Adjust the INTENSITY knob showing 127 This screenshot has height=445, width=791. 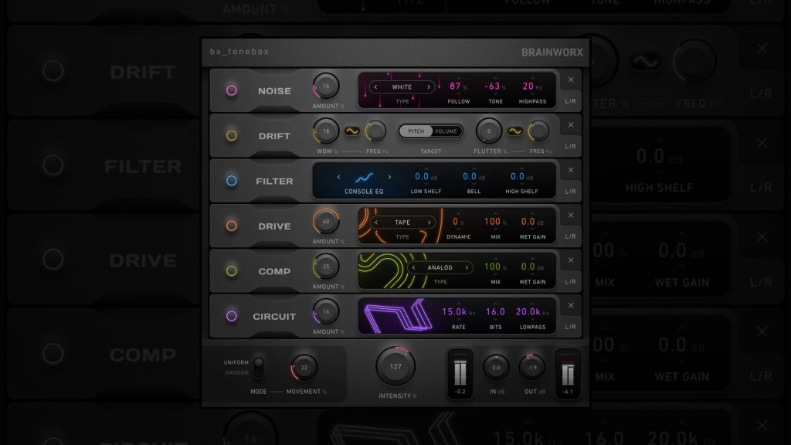click(x=395, y=369)
